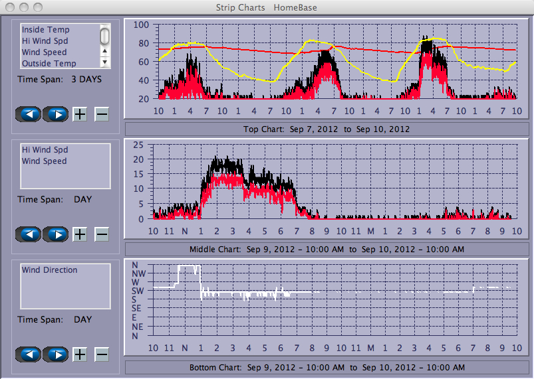Select Wind Direction in the bottom chart list
Image resolution: width=534 pixels, height=379 pixels.
(49, 270)
